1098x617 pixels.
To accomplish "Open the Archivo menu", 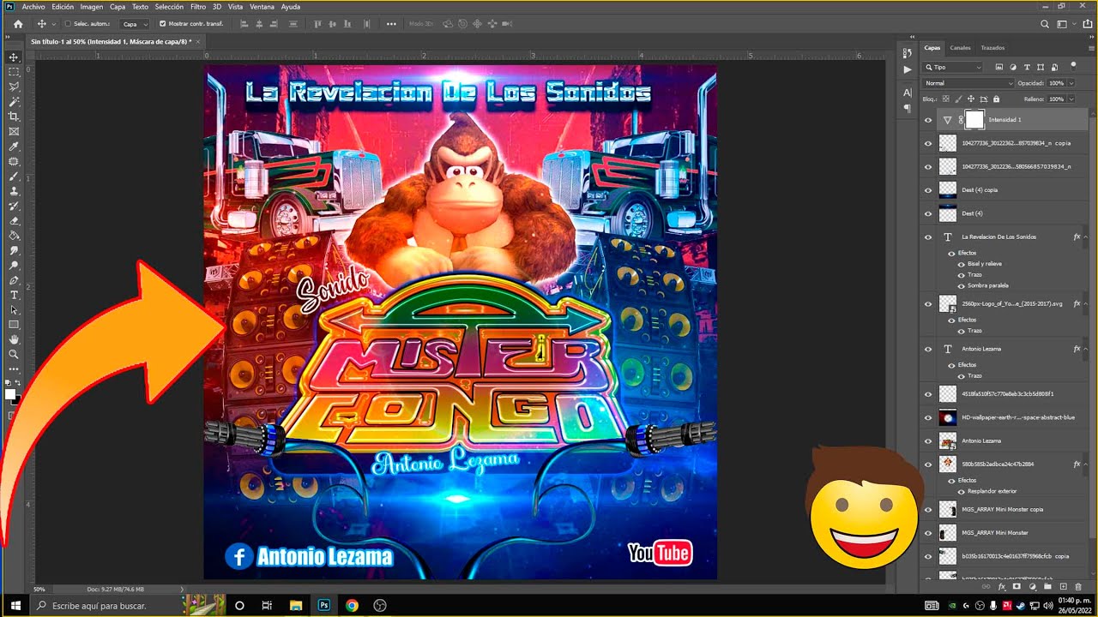I will pyautogui.click(x=33, y=7).
